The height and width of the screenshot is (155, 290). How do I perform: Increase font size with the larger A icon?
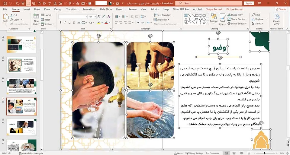tap(99, 17)
